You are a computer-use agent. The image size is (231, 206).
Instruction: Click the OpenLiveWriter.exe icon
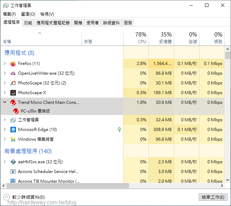pos(13,73)
